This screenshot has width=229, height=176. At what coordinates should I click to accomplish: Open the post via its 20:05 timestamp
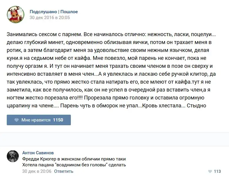[x=50, y=17]
